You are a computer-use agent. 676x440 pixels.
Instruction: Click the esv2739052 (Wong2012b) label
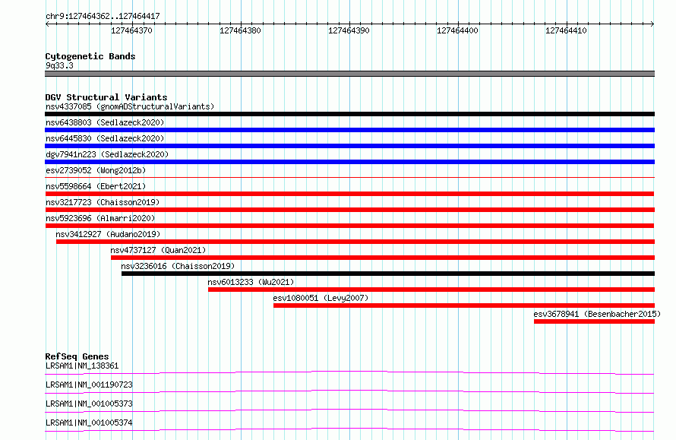point(96,170)
